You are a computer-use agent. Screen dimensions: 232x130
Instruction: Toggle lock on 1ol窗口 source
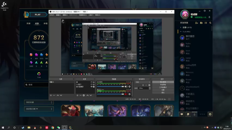[94, 84]
